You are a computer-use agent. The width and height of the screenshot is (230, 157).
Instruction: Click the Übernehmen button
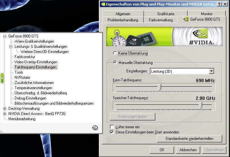(214, 150)
